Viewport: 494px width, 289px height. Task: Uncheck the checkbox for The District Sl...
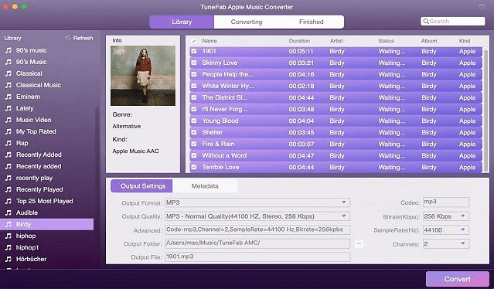tap(194, 97)
